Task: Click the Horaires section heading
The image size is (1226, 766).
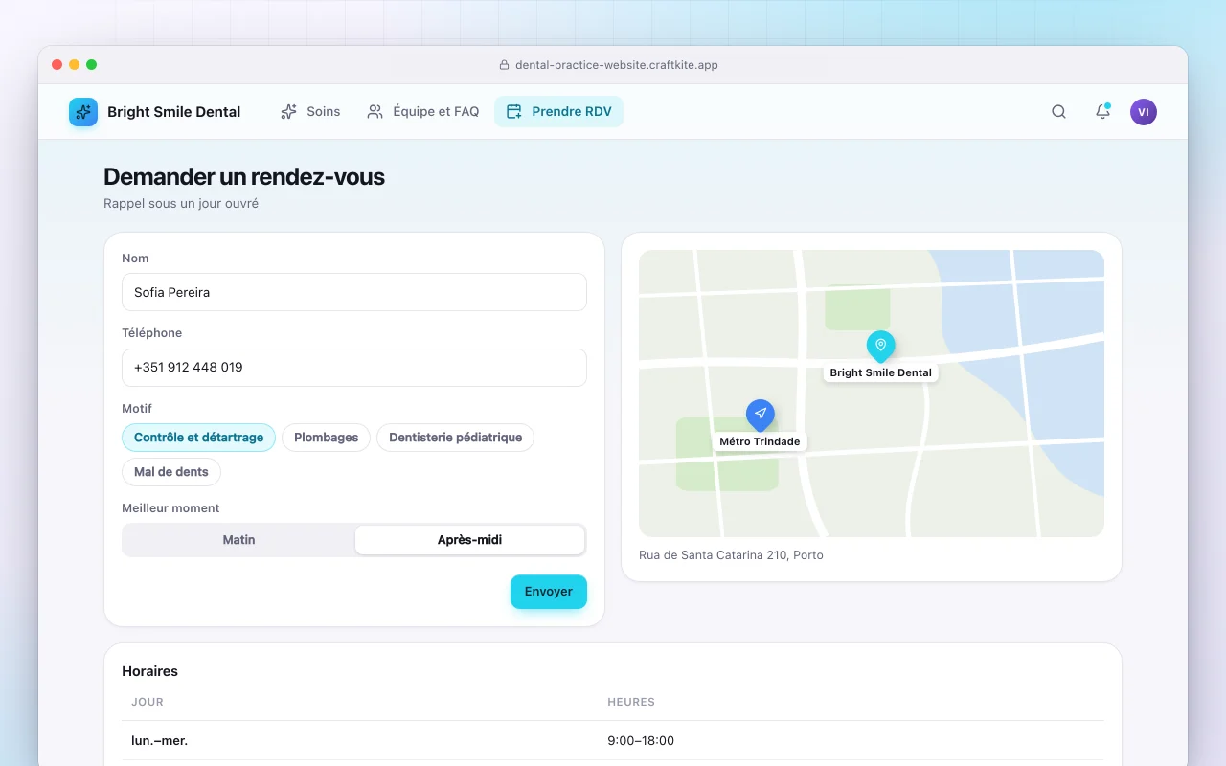Action: tap(150, 671)
